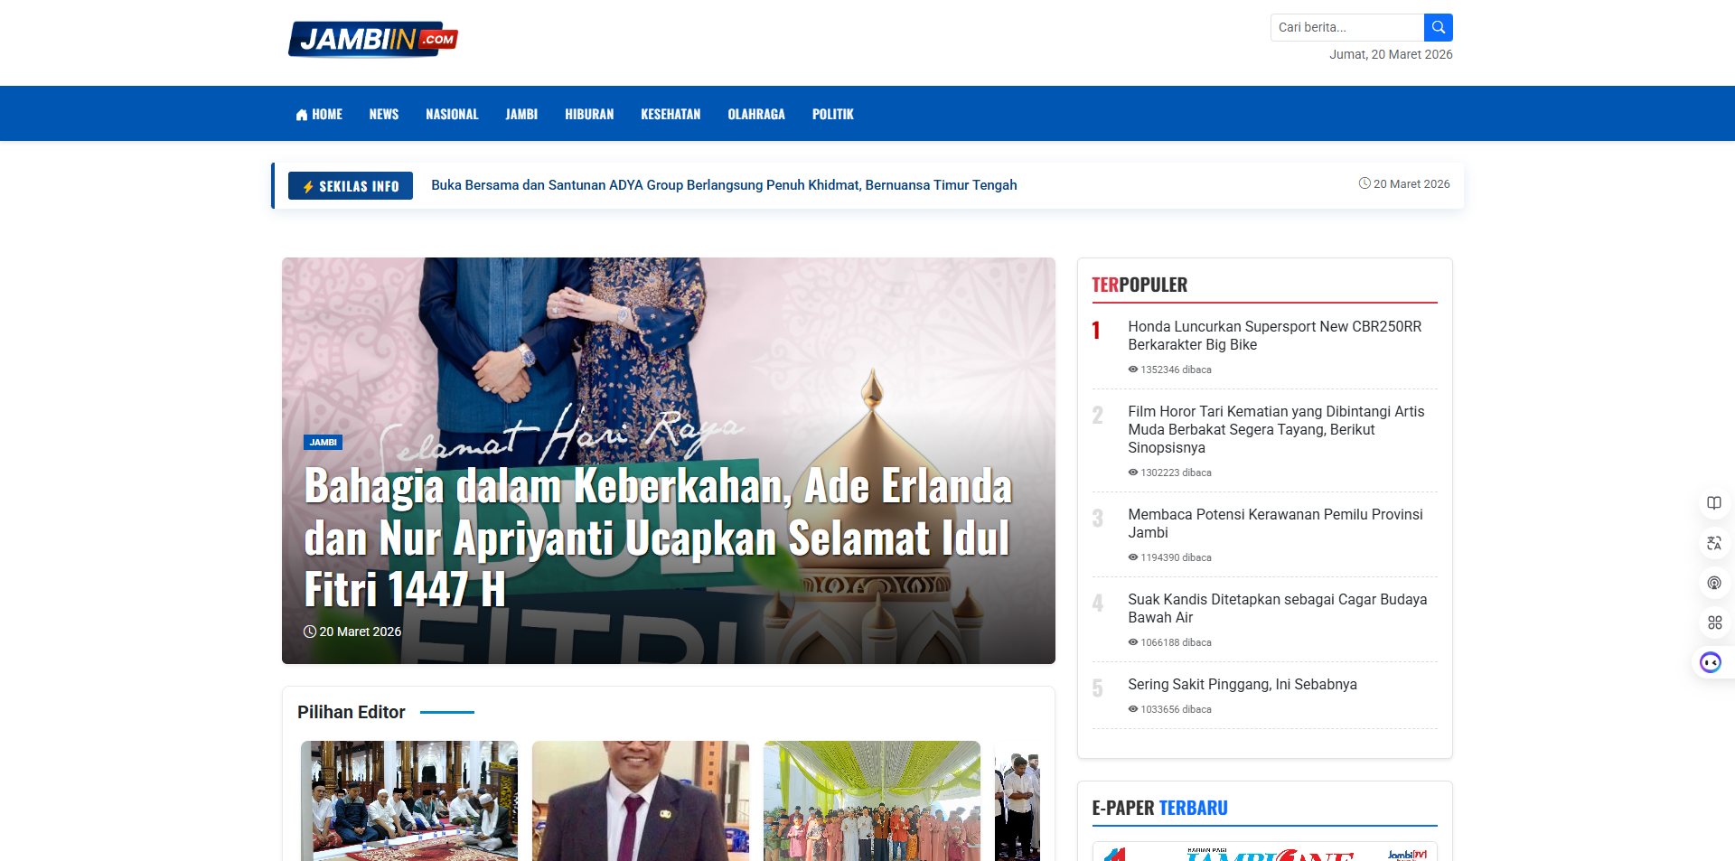Click the JAMBIIN.com logo
The width and height of the screenshot is (1735, 861).
(373, 38)
